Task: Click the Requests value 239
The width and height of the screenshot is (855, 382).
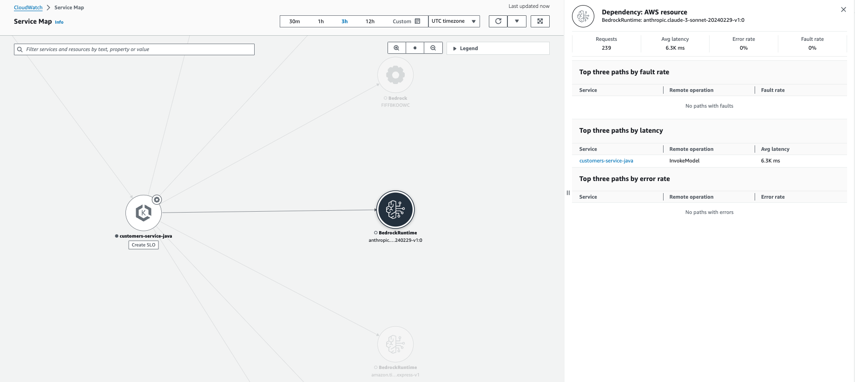Action: [606, 48]
